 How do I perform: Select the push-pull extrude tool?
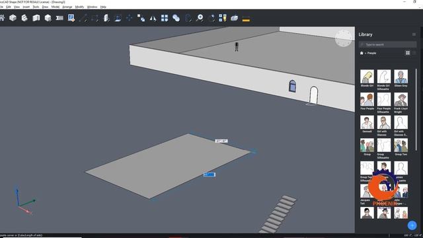click(106, 18)
